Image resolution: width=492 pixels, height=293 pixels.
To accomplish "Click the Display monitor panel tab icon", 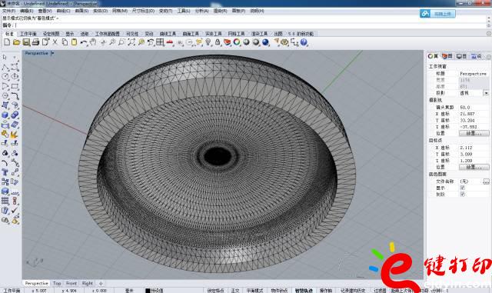I will point(461,56).
